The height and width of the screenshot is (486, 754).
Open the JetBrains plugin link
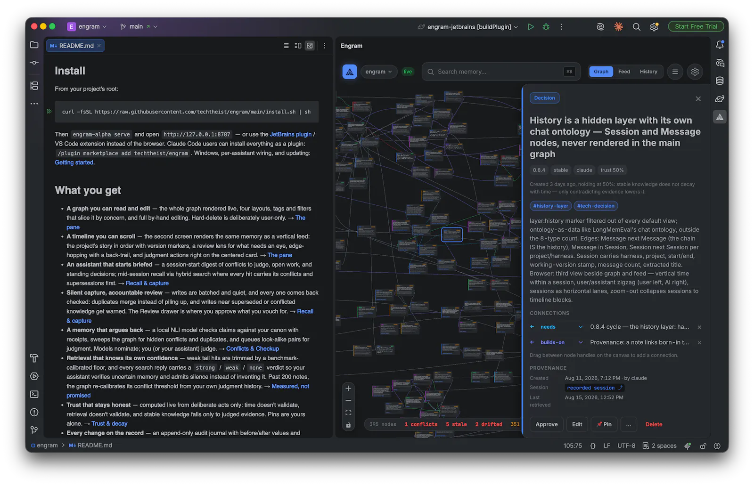click(290, 134)
